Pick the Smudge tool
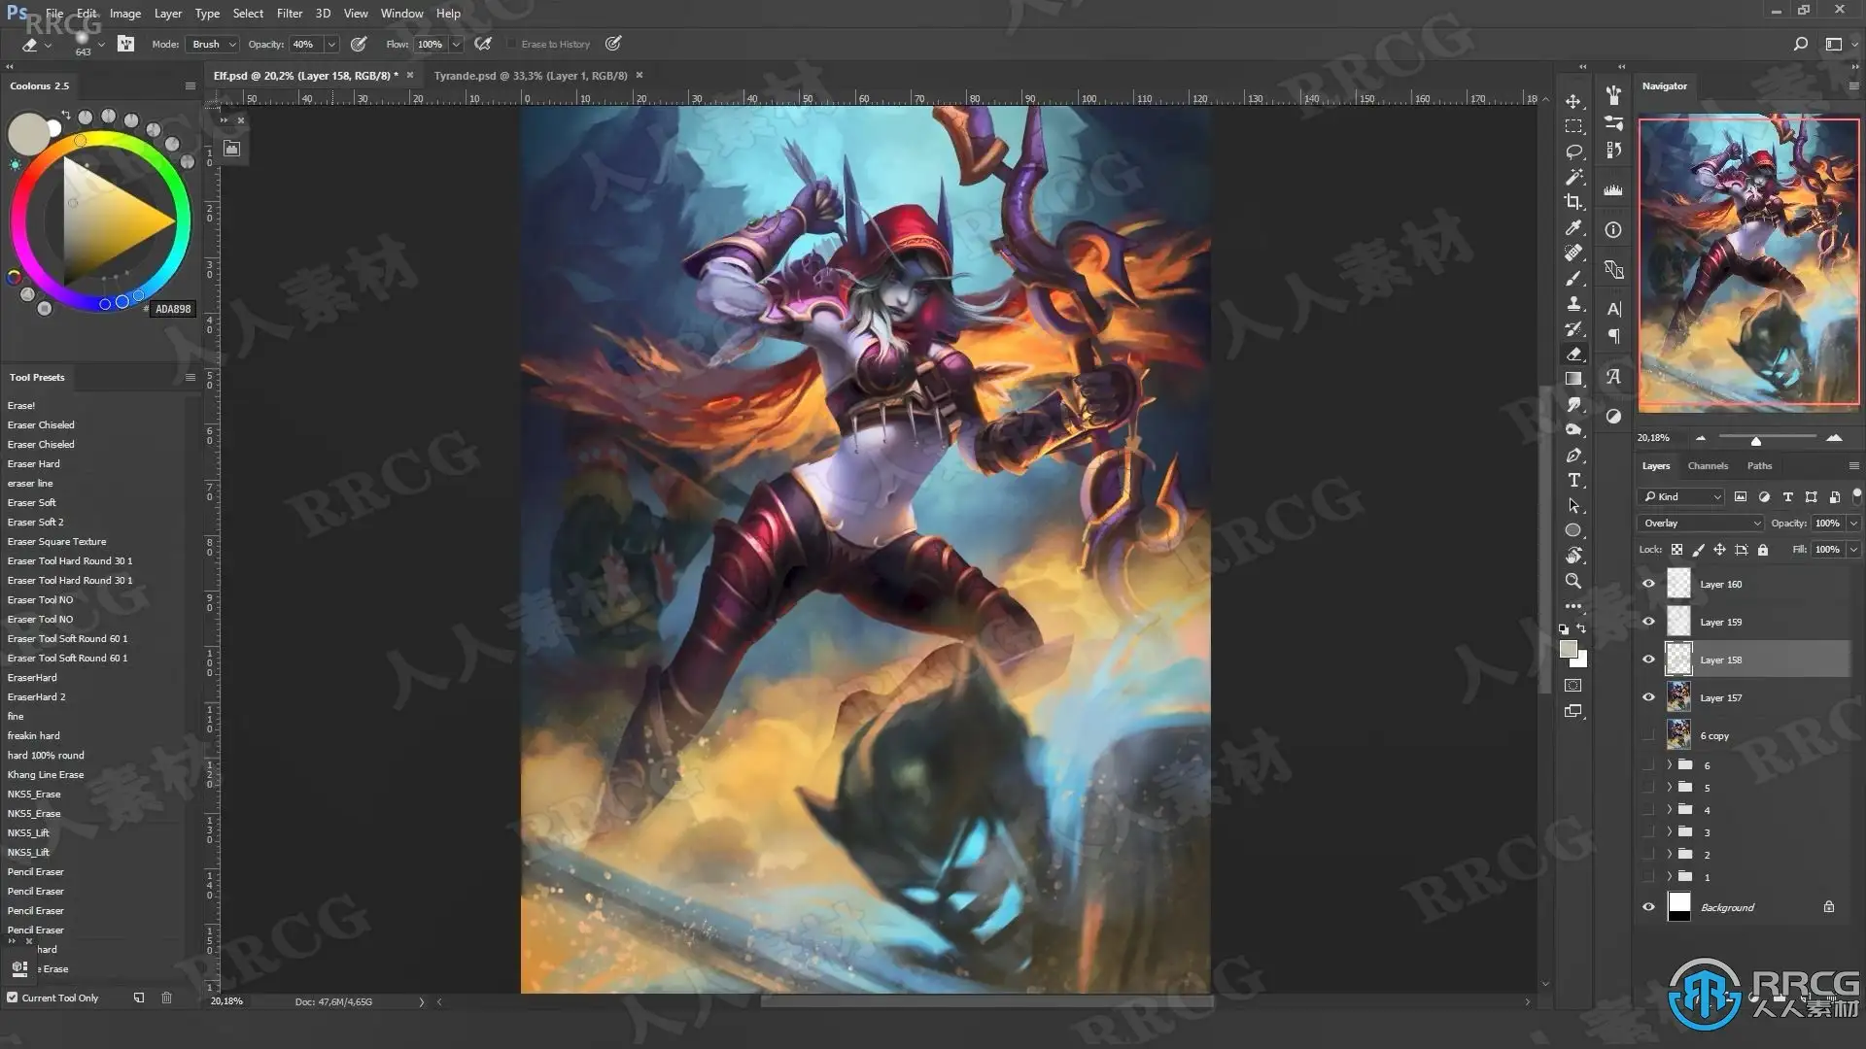 (x=1573, y=404)
